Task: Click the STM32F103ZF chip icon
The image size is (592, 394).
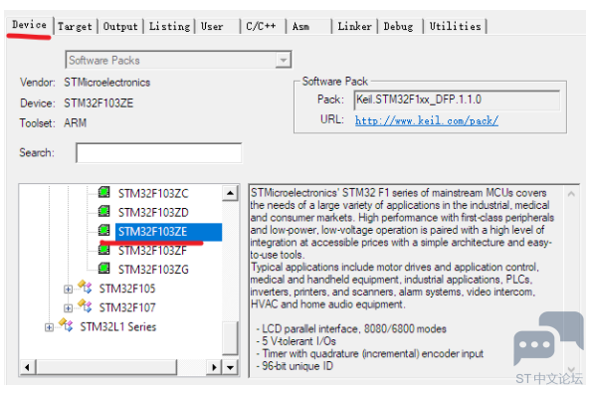Action: [103, 250]
